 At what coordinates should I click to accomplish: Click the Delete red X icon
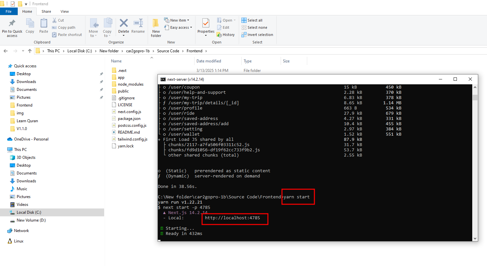pos(123,23)
